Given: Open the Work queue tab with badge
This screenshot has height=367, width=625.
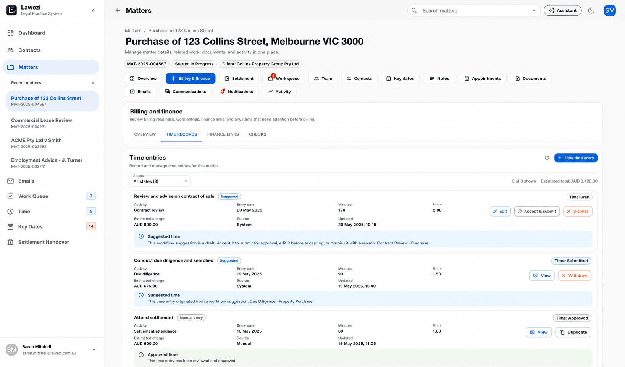Looking at the screenshot, I should click(284, 78).
